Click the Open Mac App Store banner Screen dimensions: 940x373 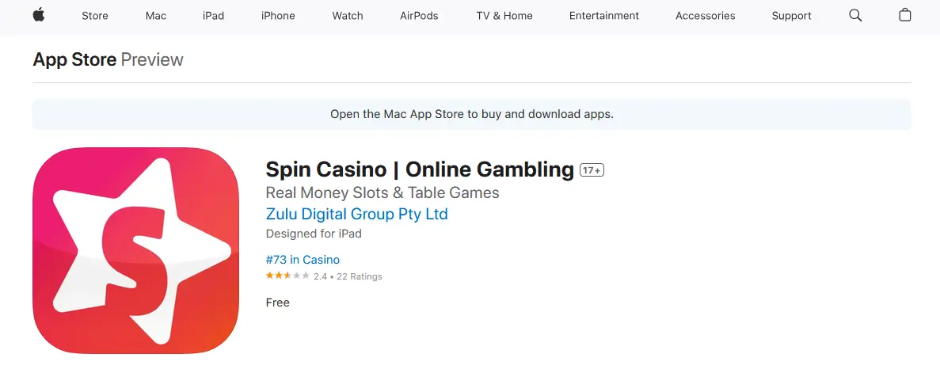click(x=471, y=114)
